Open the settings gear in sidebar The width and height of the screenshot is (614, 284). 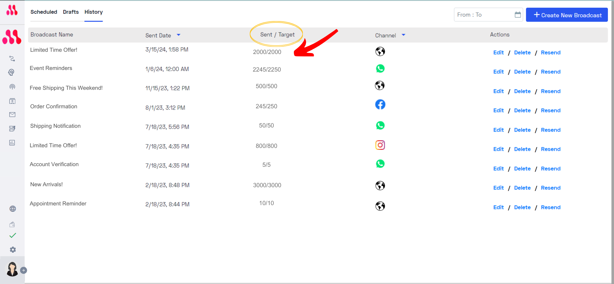12,249
